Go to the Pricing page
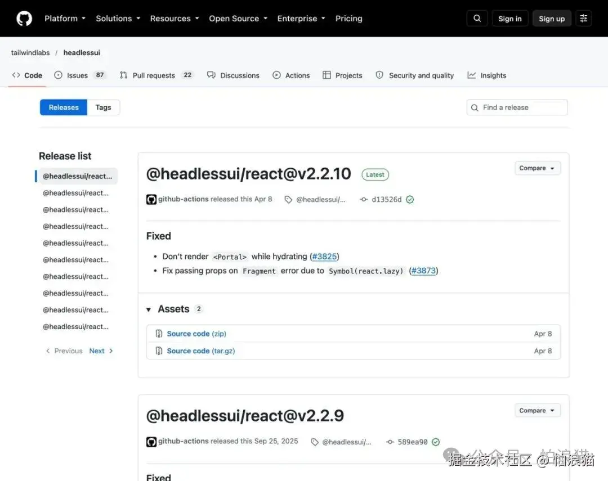This screenshot has height=481, width=608. pos(348,18)
